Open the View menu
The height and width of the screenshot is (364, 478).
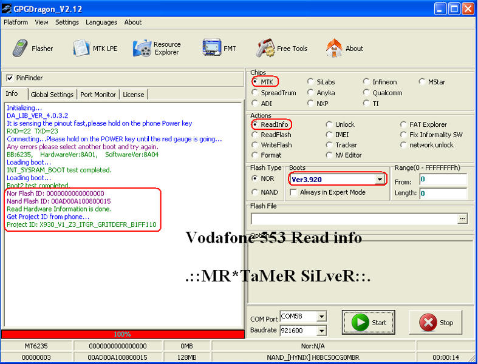(41, 22)
